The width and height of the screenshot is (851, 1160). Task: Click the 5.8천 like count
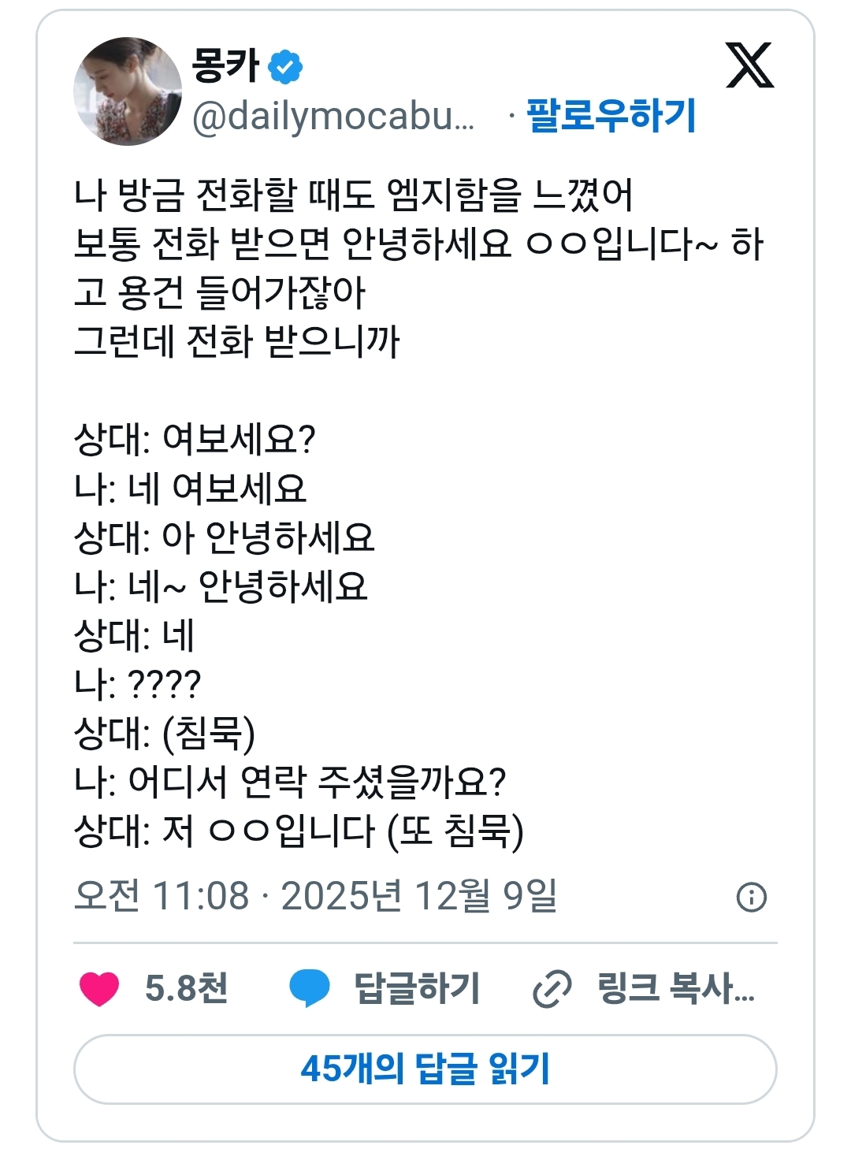[x=187, y=988]
